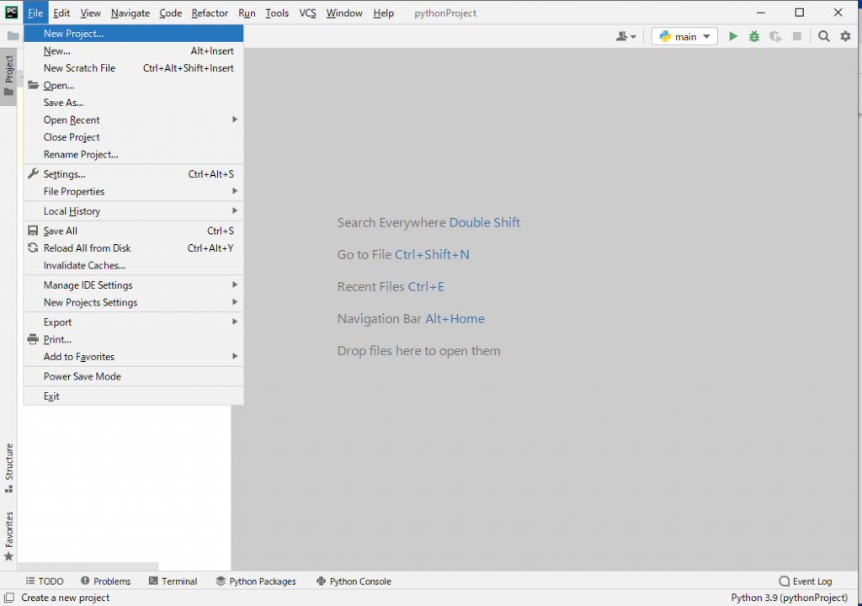The width and height of the screenshot is (862, 606).
Task: Select New Project... from File menu
Action: (73, 34)
